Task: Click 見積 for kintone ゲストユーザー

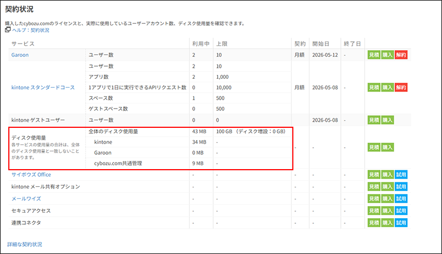Action: (x=374, y=120)
